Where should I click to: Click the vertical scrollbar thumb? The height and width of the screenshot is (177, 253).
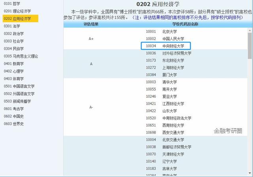250,46
